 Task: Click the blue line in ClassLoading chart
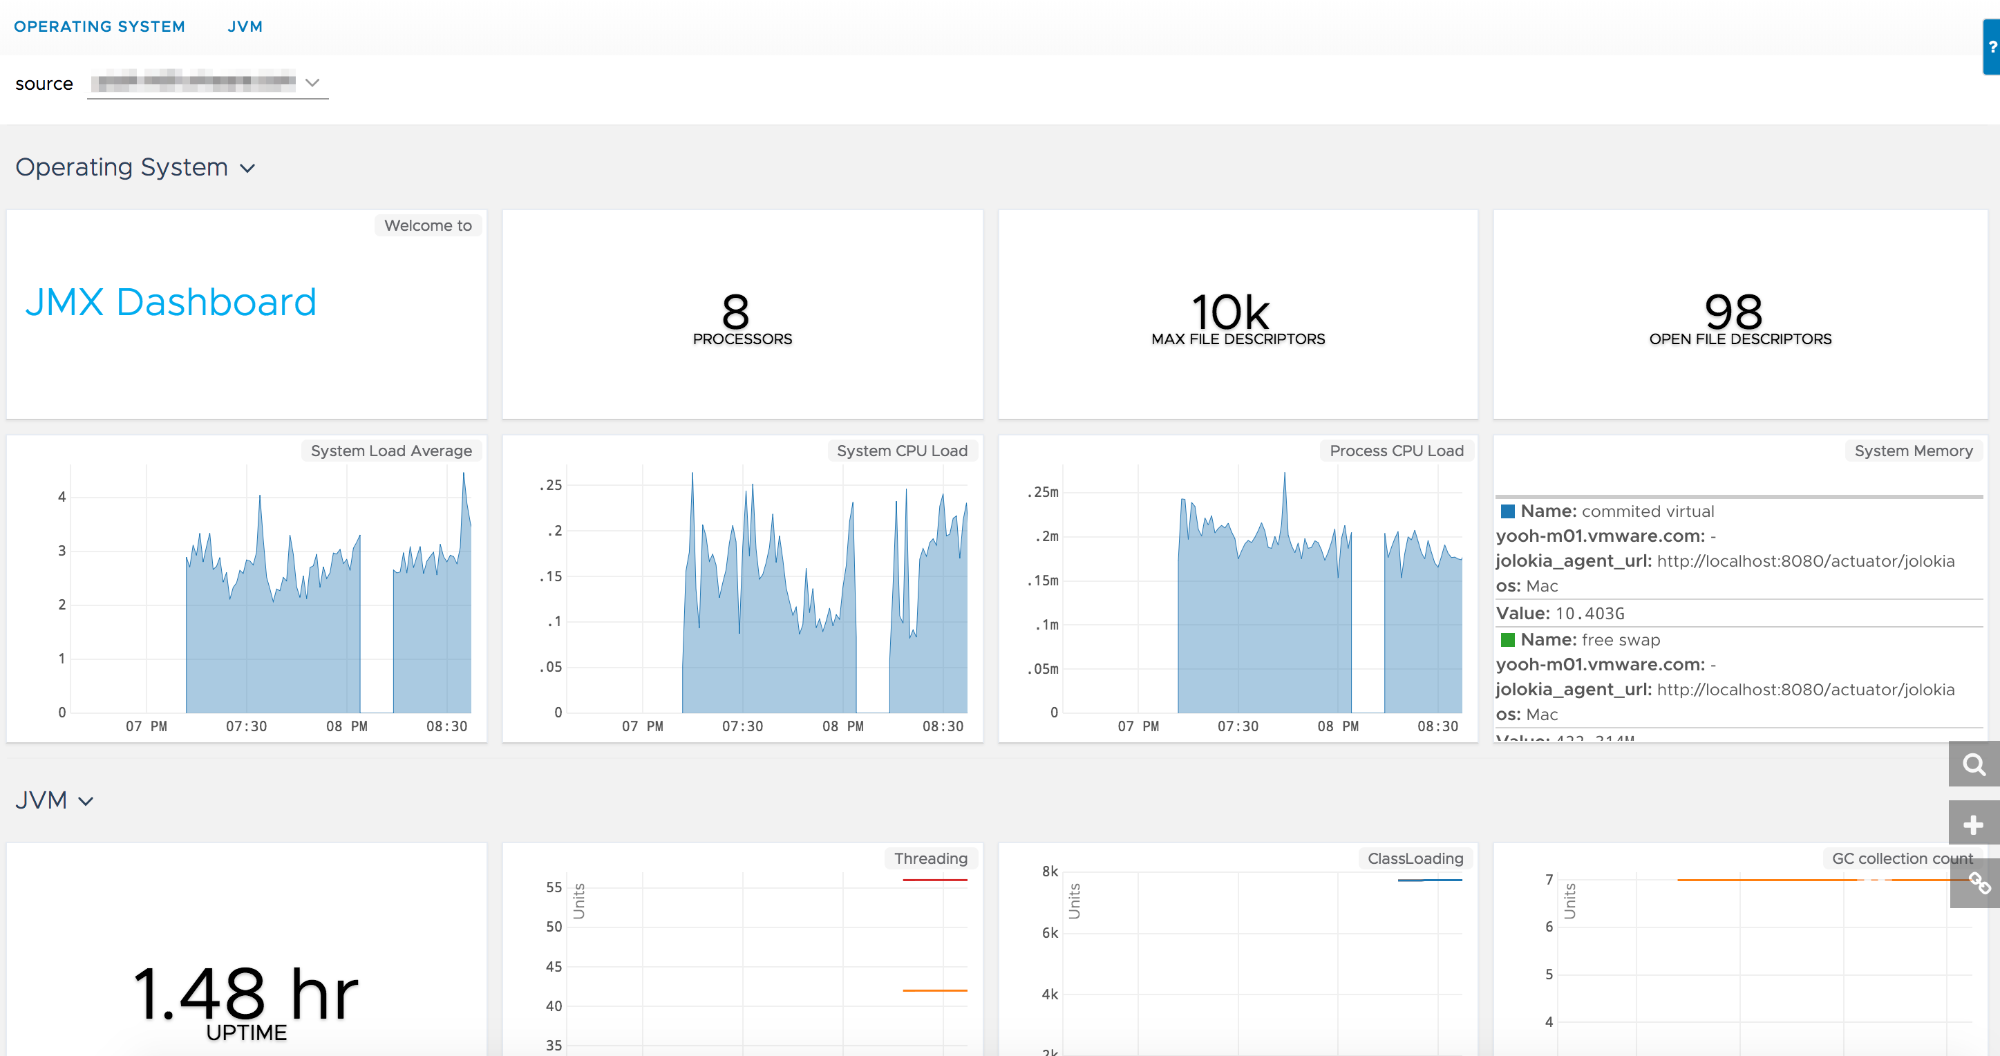(x=1430, y=880)
